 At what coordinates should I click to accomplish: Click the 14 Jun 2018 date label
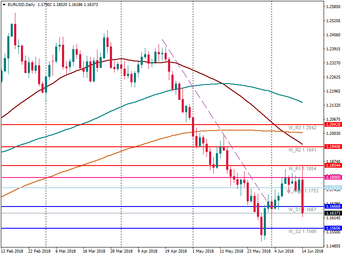[312, 251]
